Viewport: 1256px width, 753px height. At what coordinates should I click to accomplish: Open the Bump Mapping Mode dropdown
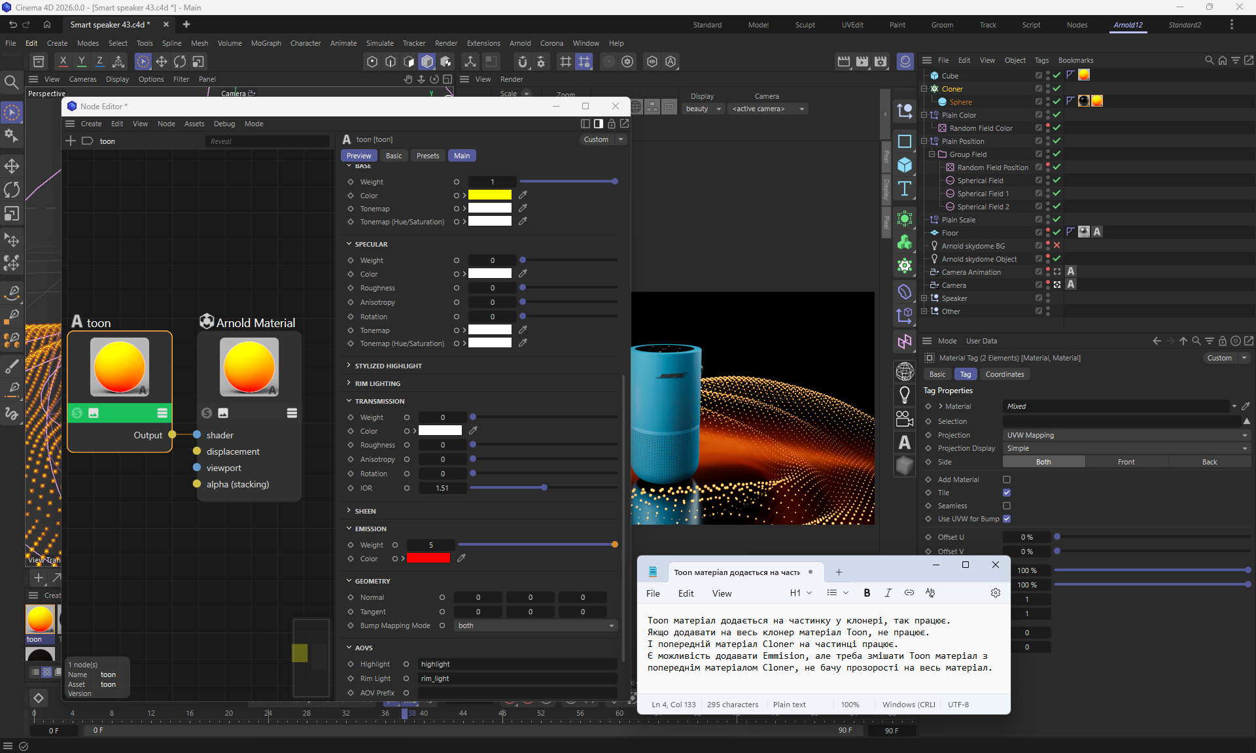pyautogui.click(x=536, y=625)
